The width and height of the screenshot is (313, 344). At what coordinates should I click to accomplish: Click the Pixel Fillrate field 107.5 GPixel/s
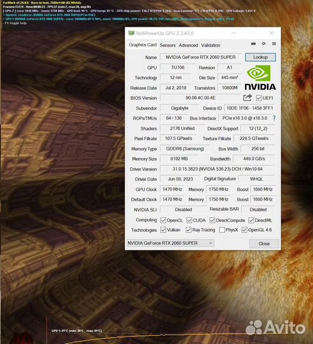coord(179,138)
